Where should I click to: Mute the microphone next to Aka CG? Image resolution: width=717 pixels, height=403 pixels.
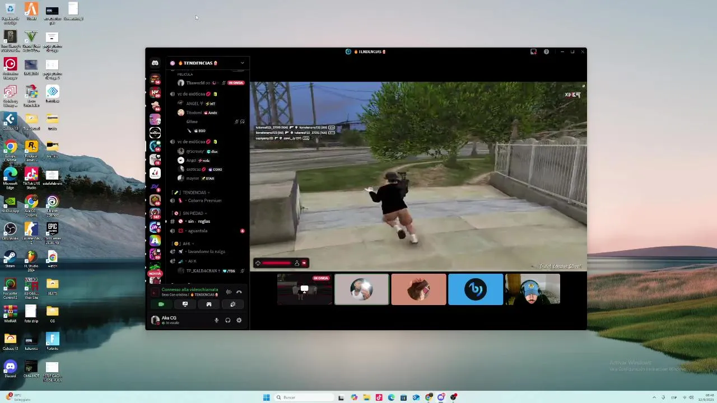coord(216,320)
